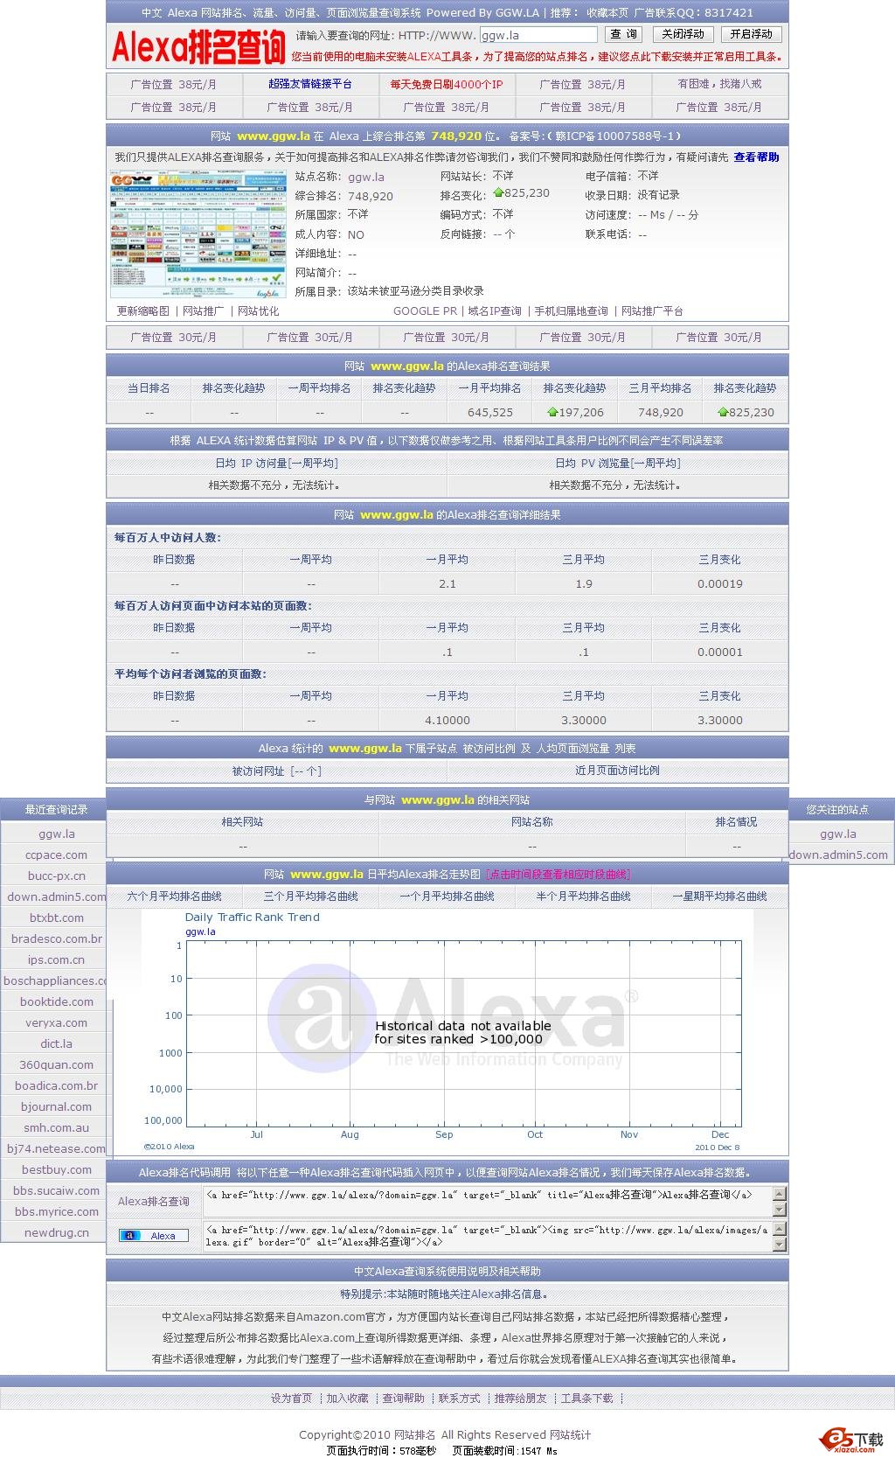The height and width of the screenshot is (1458, 895).
Task: Open bucc-px.cn in recent queries
Action: (x=56, y=876)
